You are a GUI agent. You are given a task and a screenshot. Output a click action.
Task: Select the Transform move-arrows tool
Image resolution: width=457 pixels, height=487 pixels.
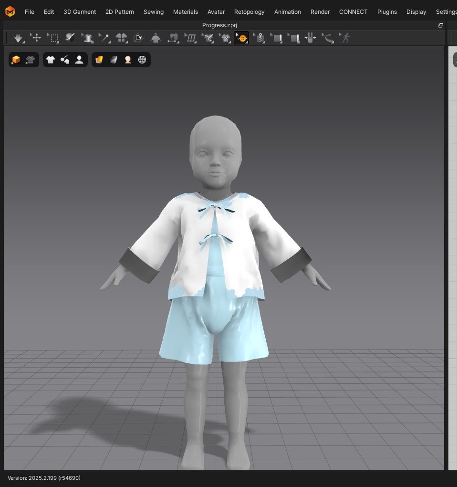(x=36, y=38)
